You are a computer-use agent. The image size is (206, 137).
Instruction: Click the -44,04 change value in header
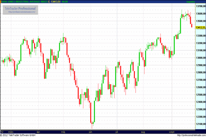click(65, 2)
